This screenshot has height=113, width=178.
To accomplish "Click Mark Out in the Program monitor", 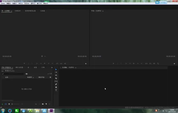I will click(x=121, y=63).
